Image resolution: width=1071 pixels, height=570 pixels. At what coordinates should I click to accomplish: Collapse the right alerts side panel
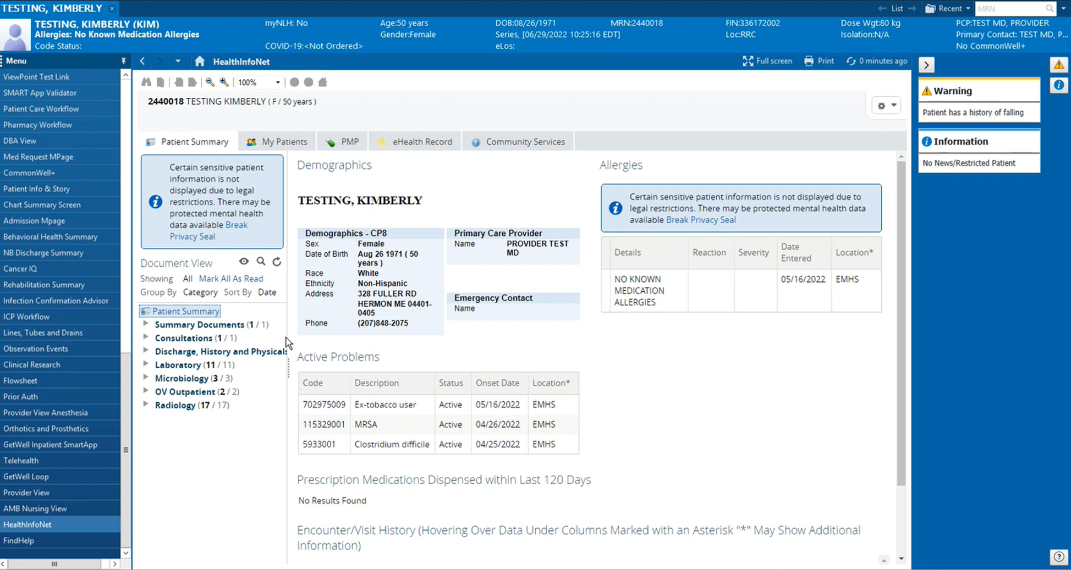[926, 65]
